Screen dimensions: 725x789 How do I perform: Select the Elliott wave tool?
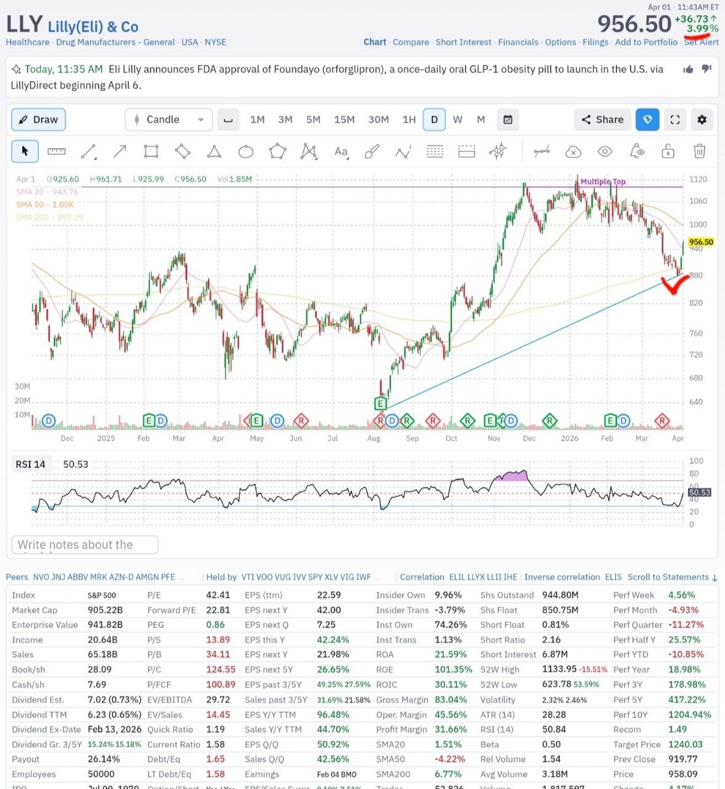click(x=403, y=152)
